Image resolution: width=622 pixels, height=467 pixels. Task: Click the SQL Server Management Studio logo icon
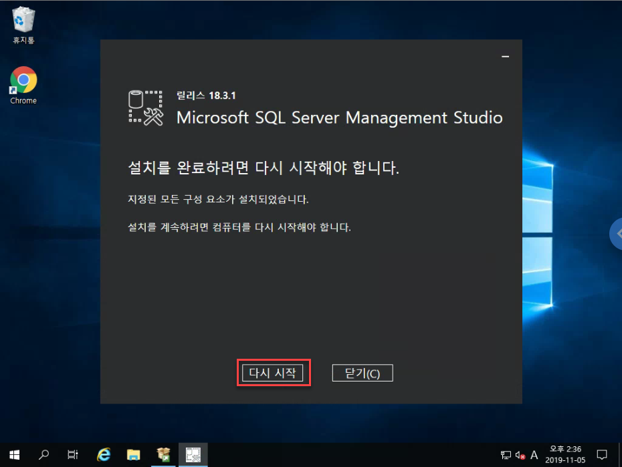146,108
